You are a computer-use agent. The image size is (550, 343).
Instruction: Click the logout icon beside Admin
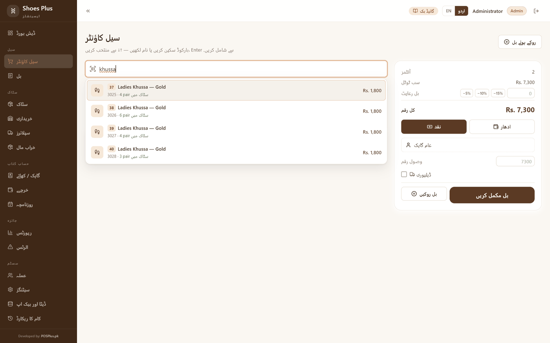pos(536,11)
